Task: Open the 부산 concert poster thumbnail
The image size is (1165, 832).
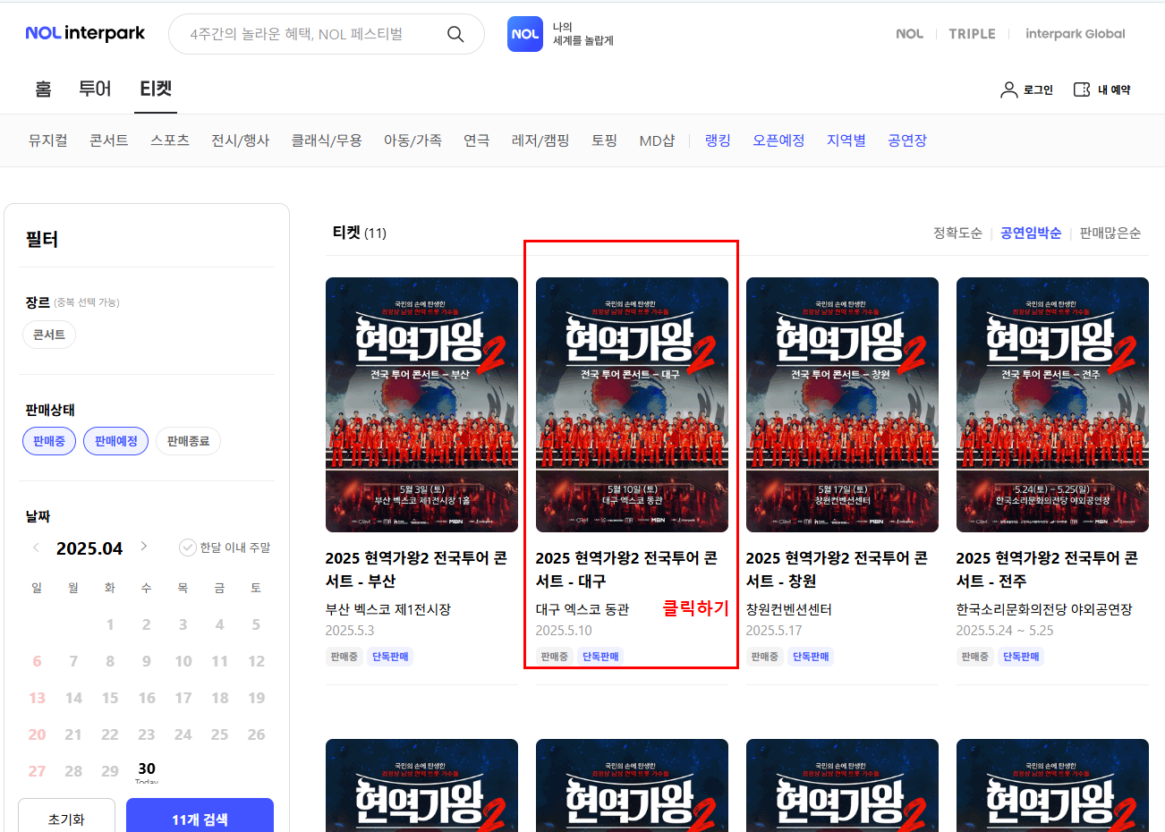Action: tap(421, 404)
